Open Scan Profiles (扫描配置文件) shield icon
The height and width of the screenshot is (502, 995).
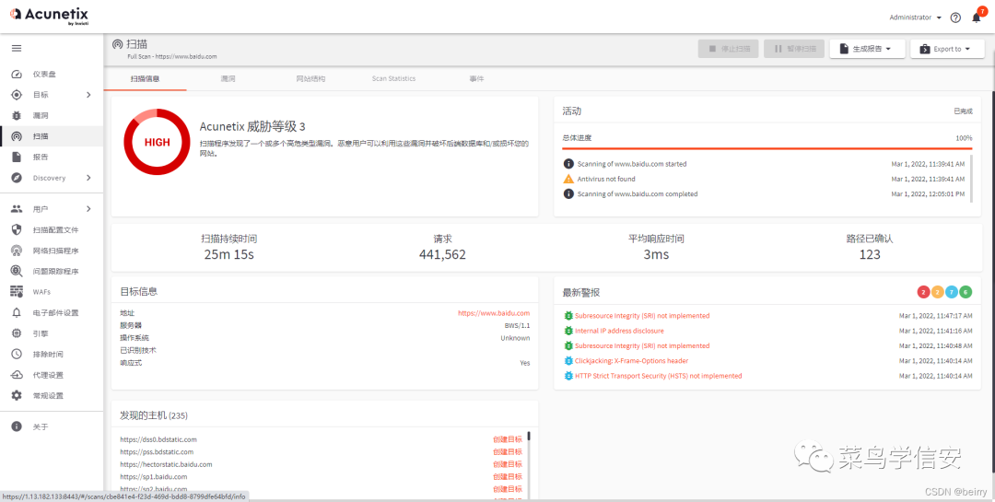(x=18, y=229)
